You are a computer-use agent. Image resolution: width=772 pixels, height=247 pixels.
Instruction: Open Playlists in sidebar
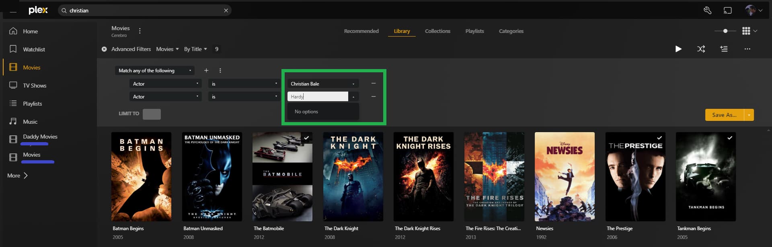(32, 104)
